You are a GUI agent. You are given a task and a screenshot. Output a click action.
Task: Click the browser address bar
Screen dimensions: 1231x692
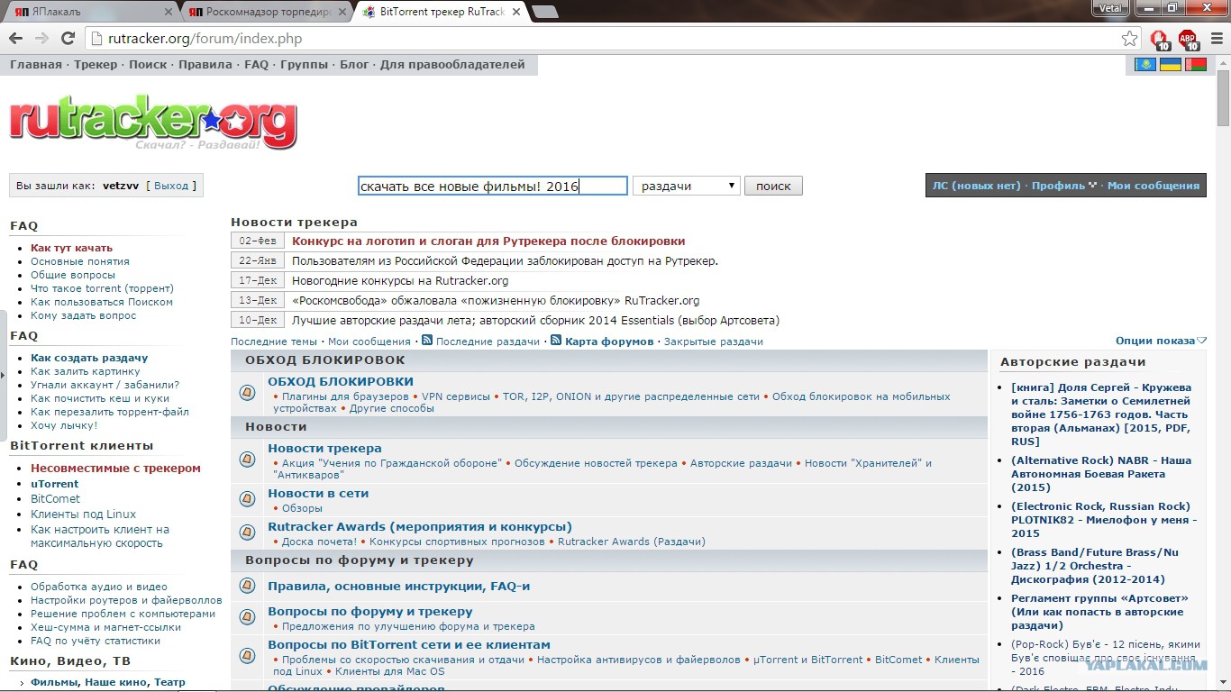[613, 39]
